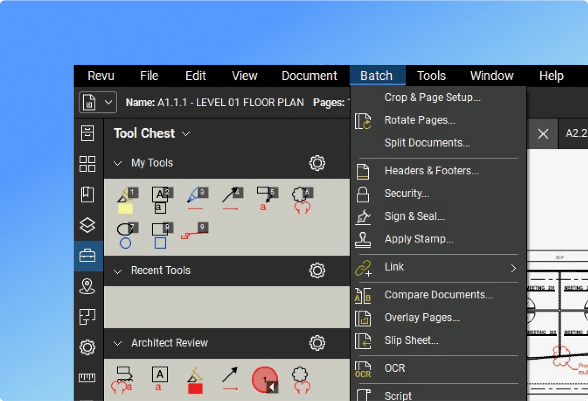Screen dimensions: 588x401
Task: Open the Tools menu in menu bar
Action: 431,76
